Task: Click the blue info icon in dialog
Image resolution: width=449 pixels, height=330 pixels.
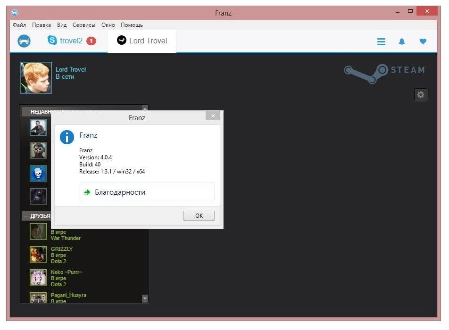Action: click(67, 137)
